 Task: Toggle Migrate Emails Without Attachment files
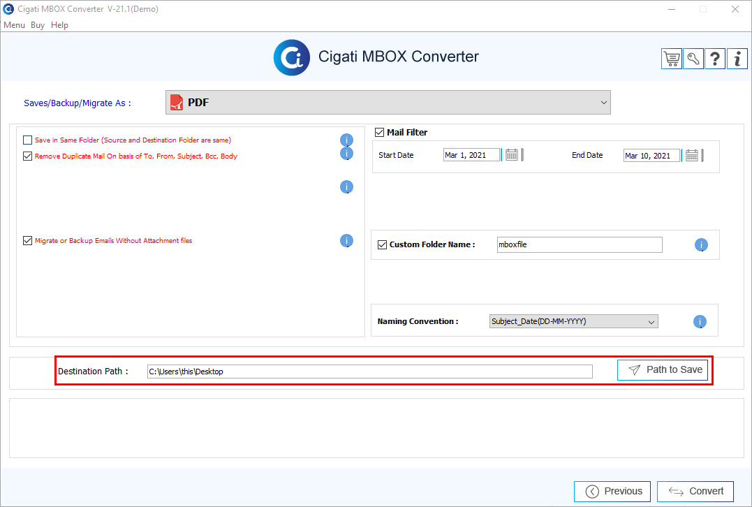pos(27,241)
